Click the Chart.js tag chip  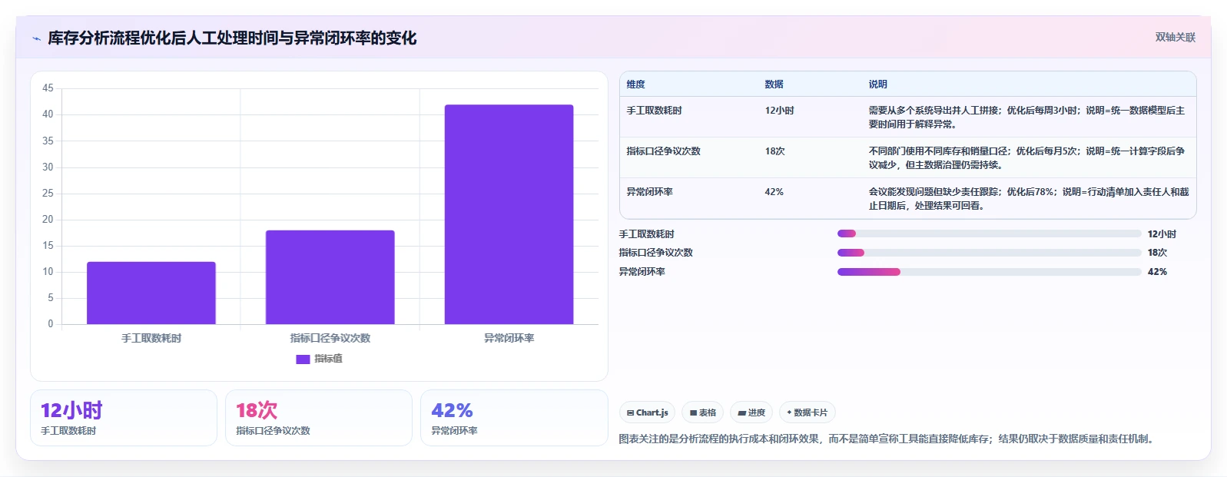point(647,412)
